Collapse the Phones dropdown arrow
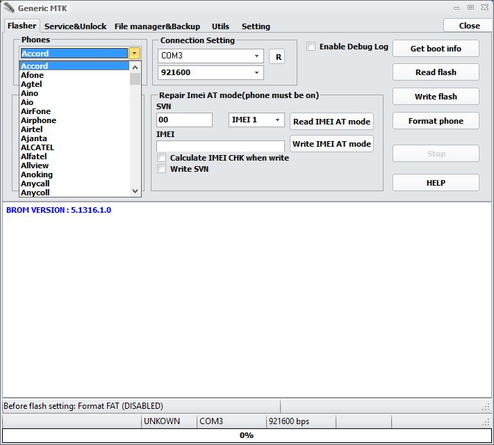 pos(135,54)
